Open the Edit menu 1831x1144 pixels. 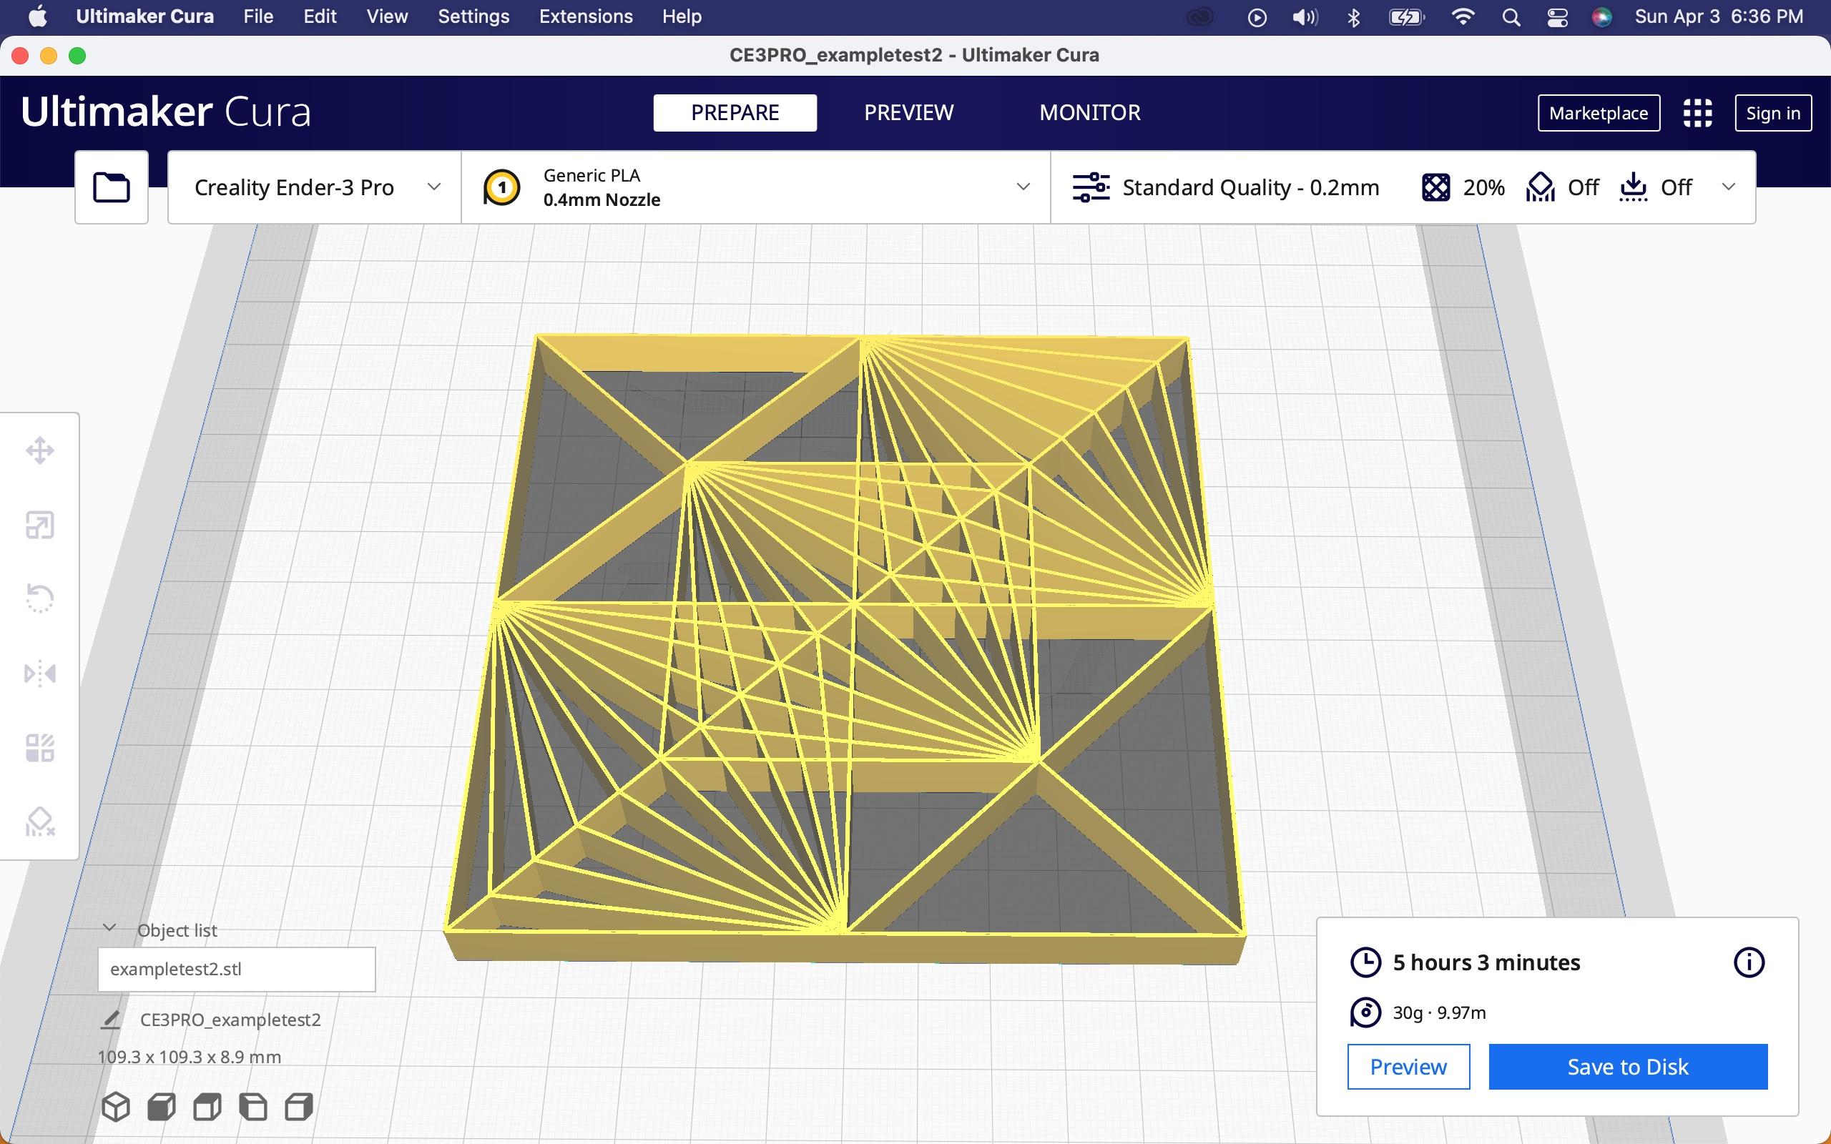tap(320, 16)
